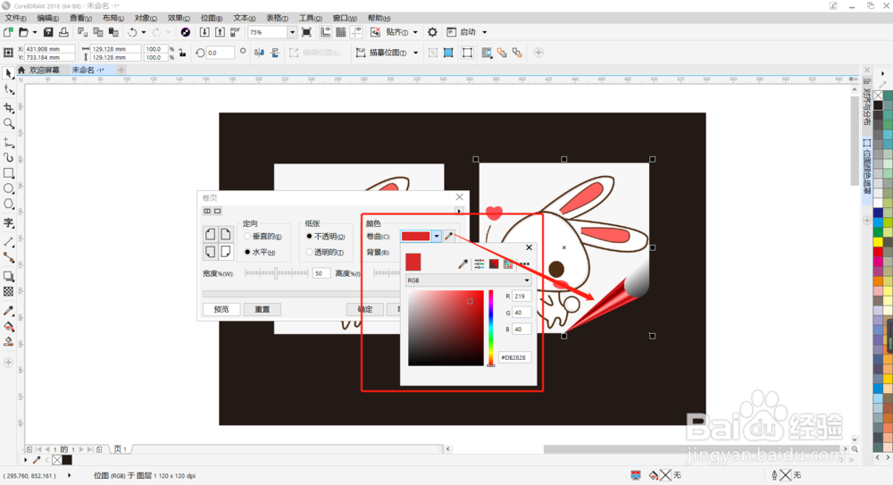Screen dimensions: 893x485
Task: Click the 预览 preview button
Action: point(221,309)
